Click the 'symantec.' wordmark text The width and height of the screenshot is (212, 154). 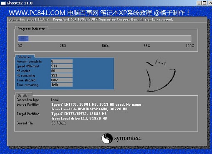(x=128, y=138)
